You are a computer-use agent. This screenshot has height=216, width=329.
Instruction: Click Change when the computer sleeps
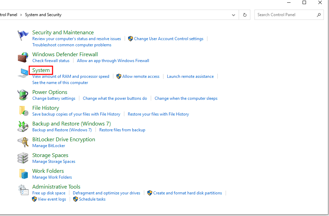[186, 98]
